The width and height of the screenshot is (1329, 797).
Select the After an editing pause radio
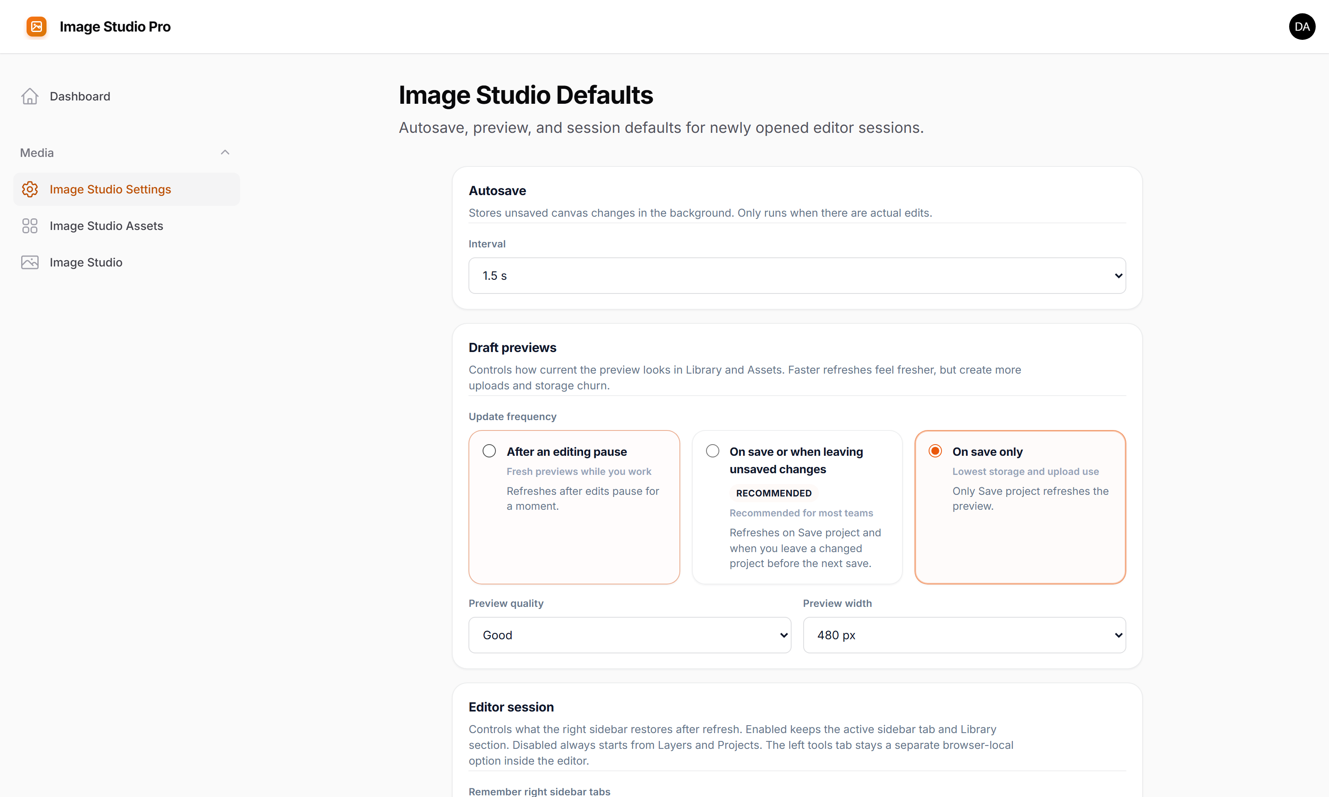pos(489,450)
